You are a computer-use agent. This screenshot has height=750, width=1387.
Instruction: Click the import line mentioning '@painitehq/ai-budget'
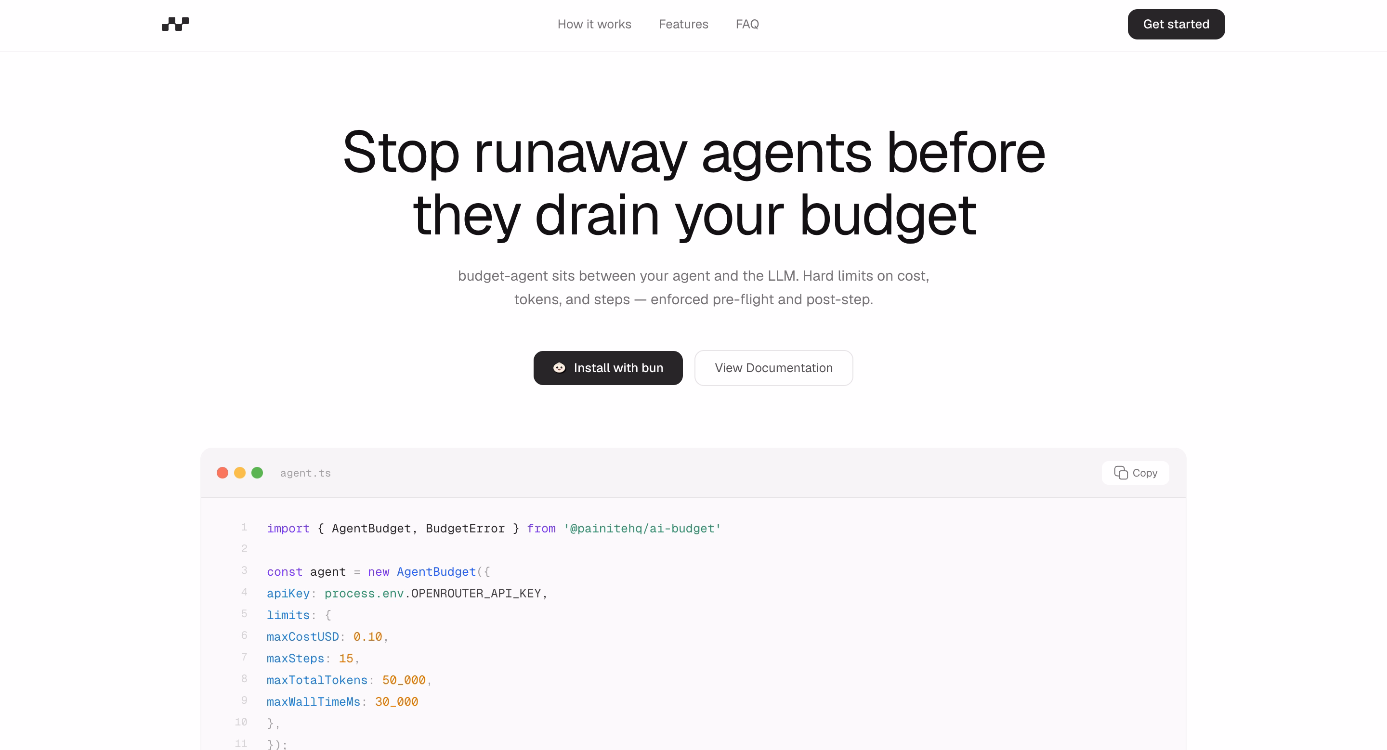click(x=494, y=529)
